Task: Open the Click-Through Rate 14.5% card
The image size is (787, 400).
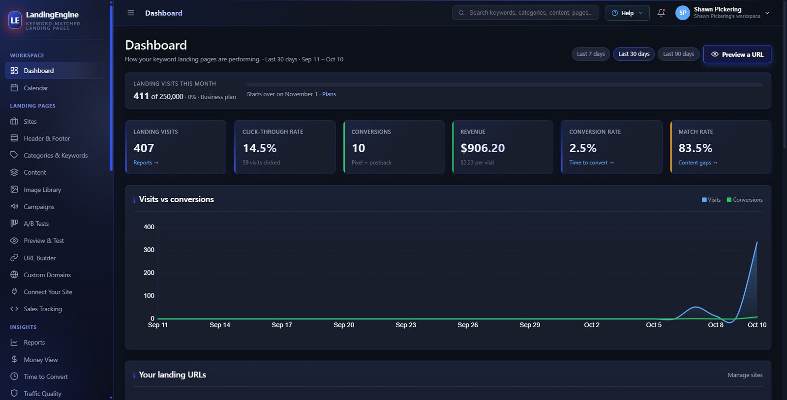Action: click(285, 147)
